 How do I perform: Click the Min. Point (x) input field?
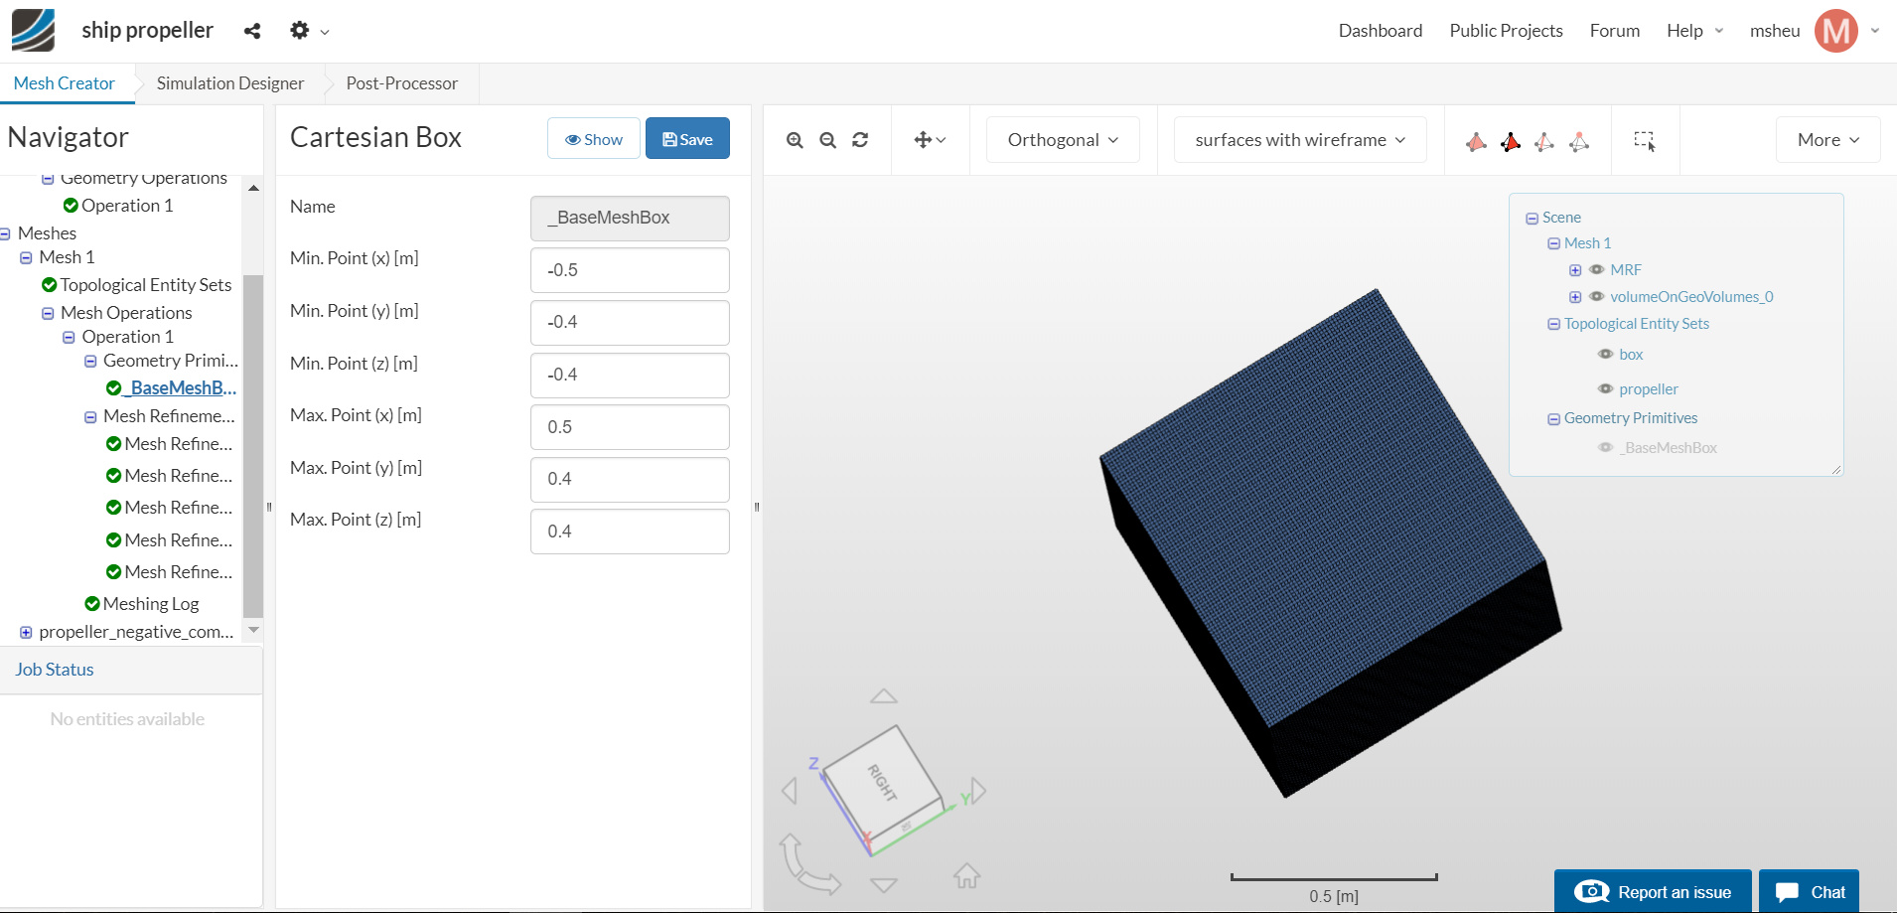pyautogui.click(x=630, y=270)
